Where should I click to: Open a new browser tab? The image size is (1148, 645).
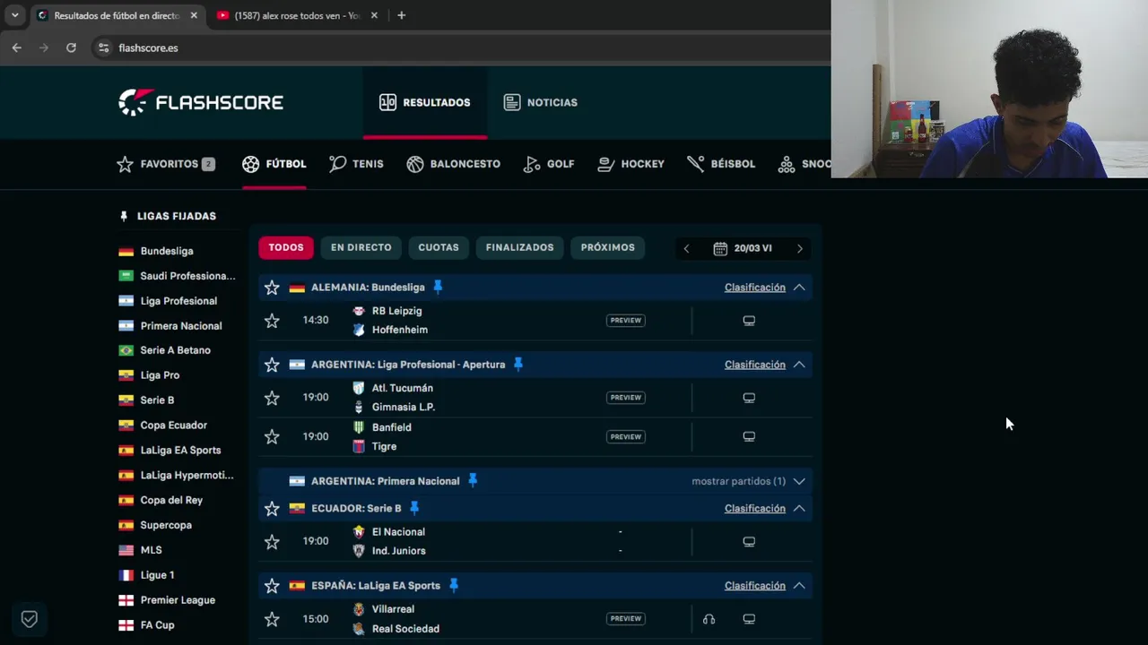coord(401,15)
